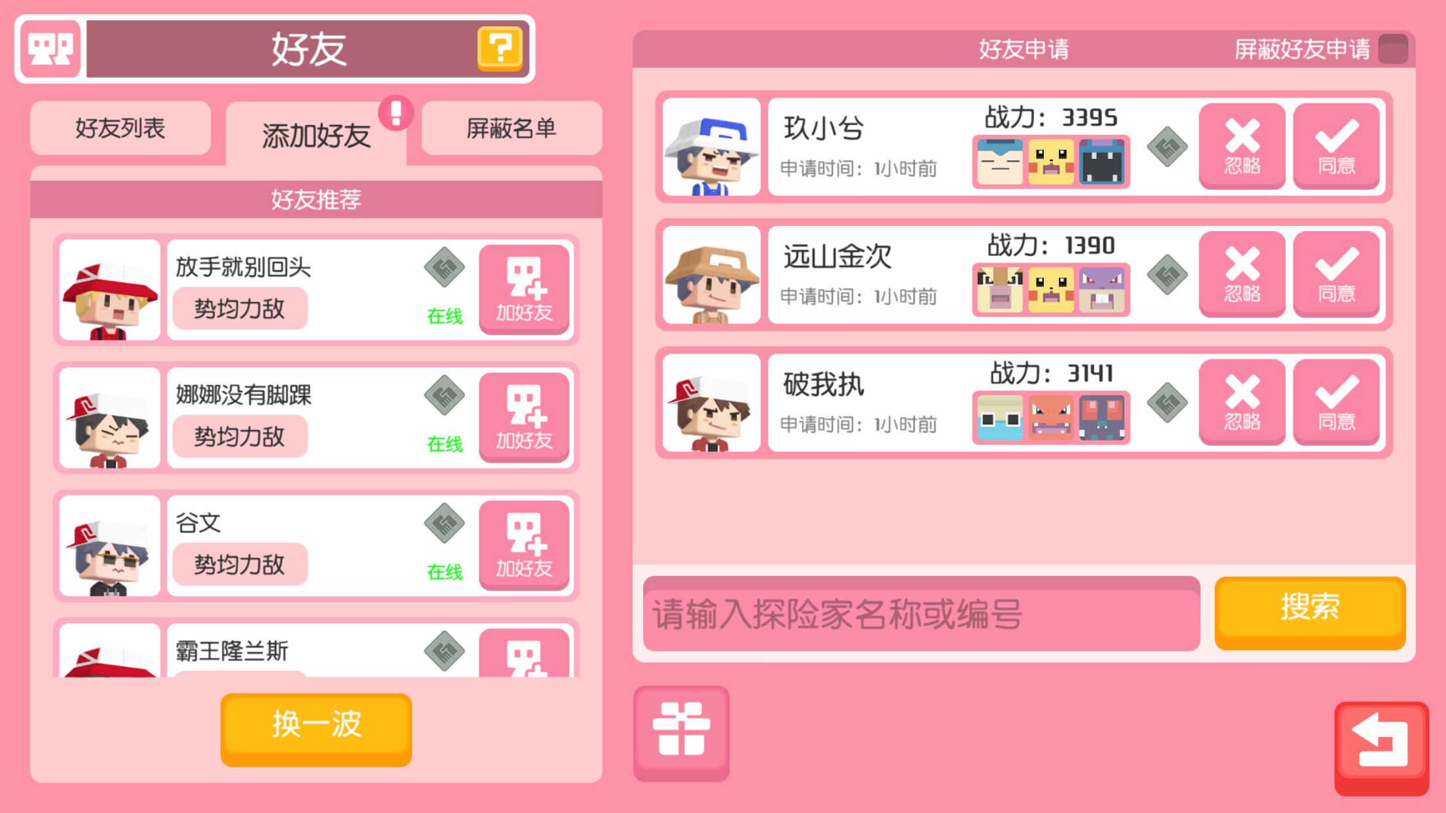Open the yellow question mark help icon

500,48
